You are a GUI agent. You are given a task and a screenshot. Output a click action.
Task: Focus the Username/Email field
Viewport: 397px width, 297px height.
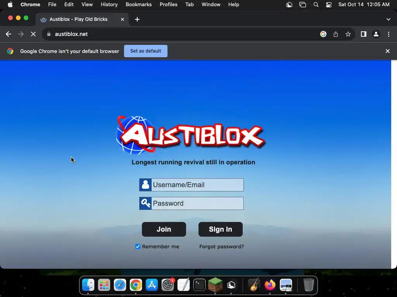pos(192,185)
